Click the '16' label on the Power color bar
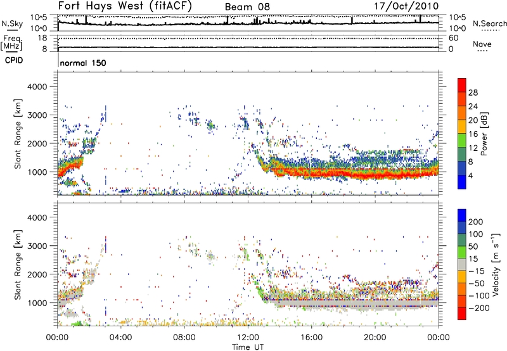The width and height of the screenshot is (507, 351). click(x=473, y=134)
